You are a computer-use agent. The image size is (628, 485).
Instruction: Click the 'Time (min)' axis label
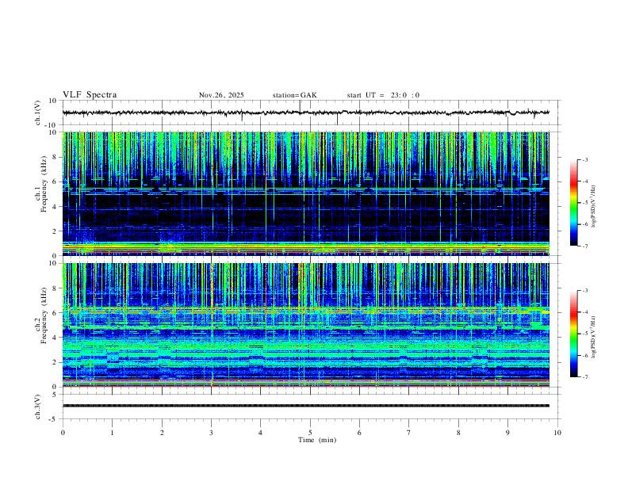tap(317, 440)
